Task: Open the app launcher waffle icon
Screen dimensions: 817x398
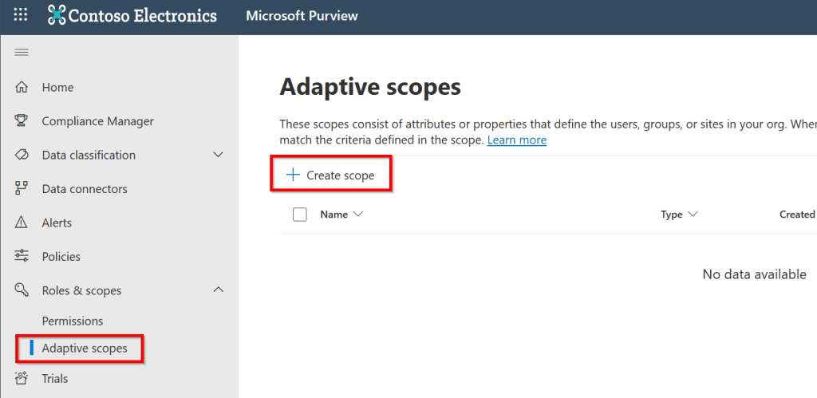Action: (21, 15)
